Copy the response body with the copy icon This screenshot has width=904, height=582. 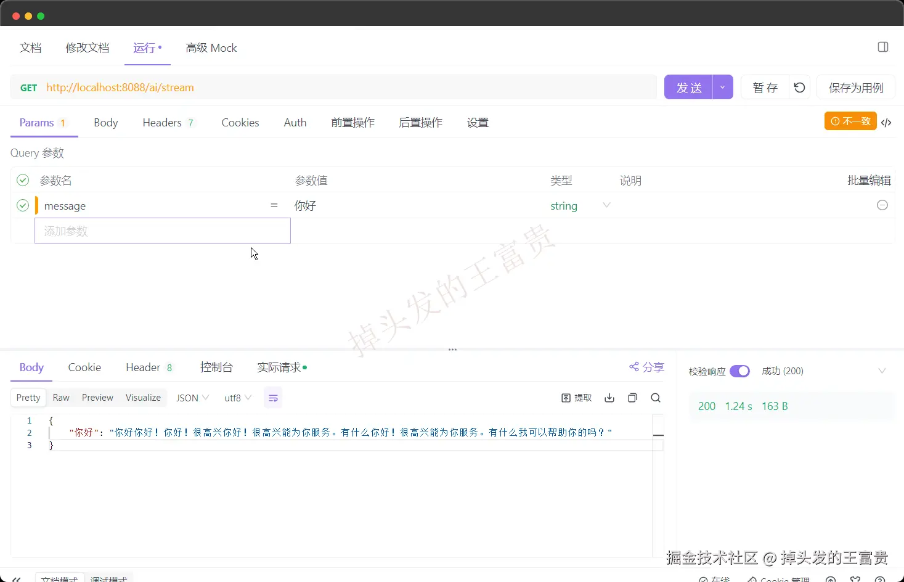(x=632, y=398)
